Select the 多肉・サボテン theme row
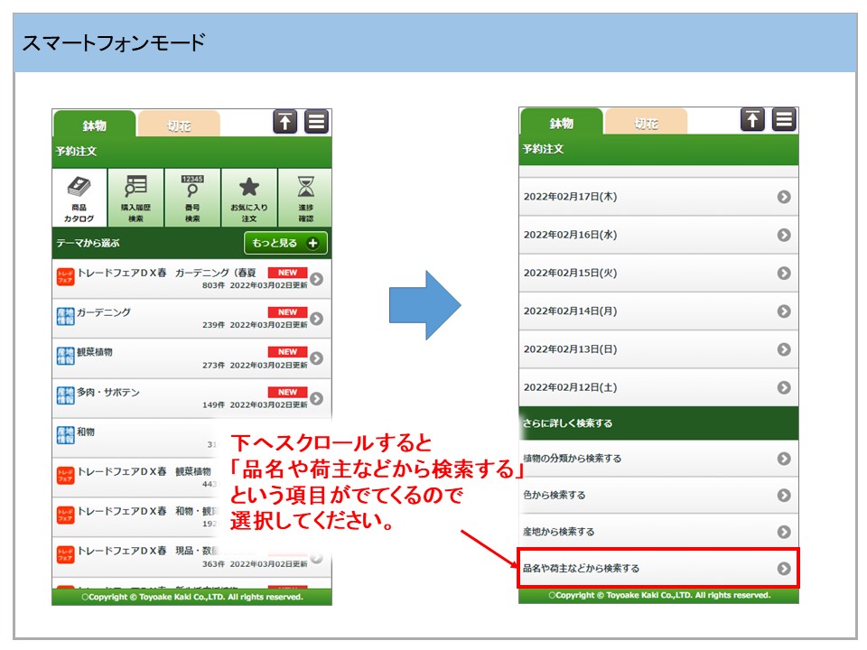The width and height of the screenshot is (867, 650). click(x=191, y=397)
